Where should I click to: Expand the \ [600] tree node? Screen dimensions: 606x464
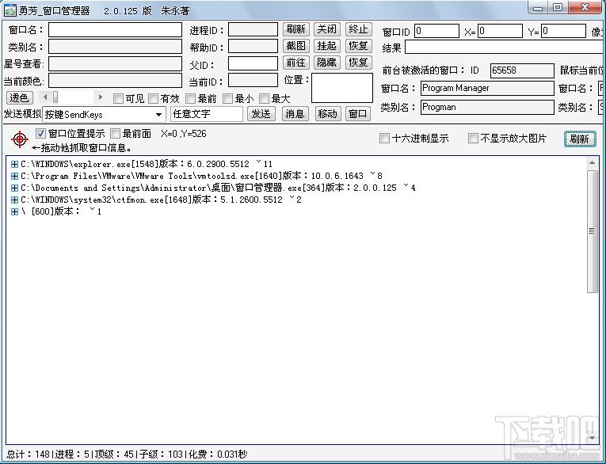[14, 211]
